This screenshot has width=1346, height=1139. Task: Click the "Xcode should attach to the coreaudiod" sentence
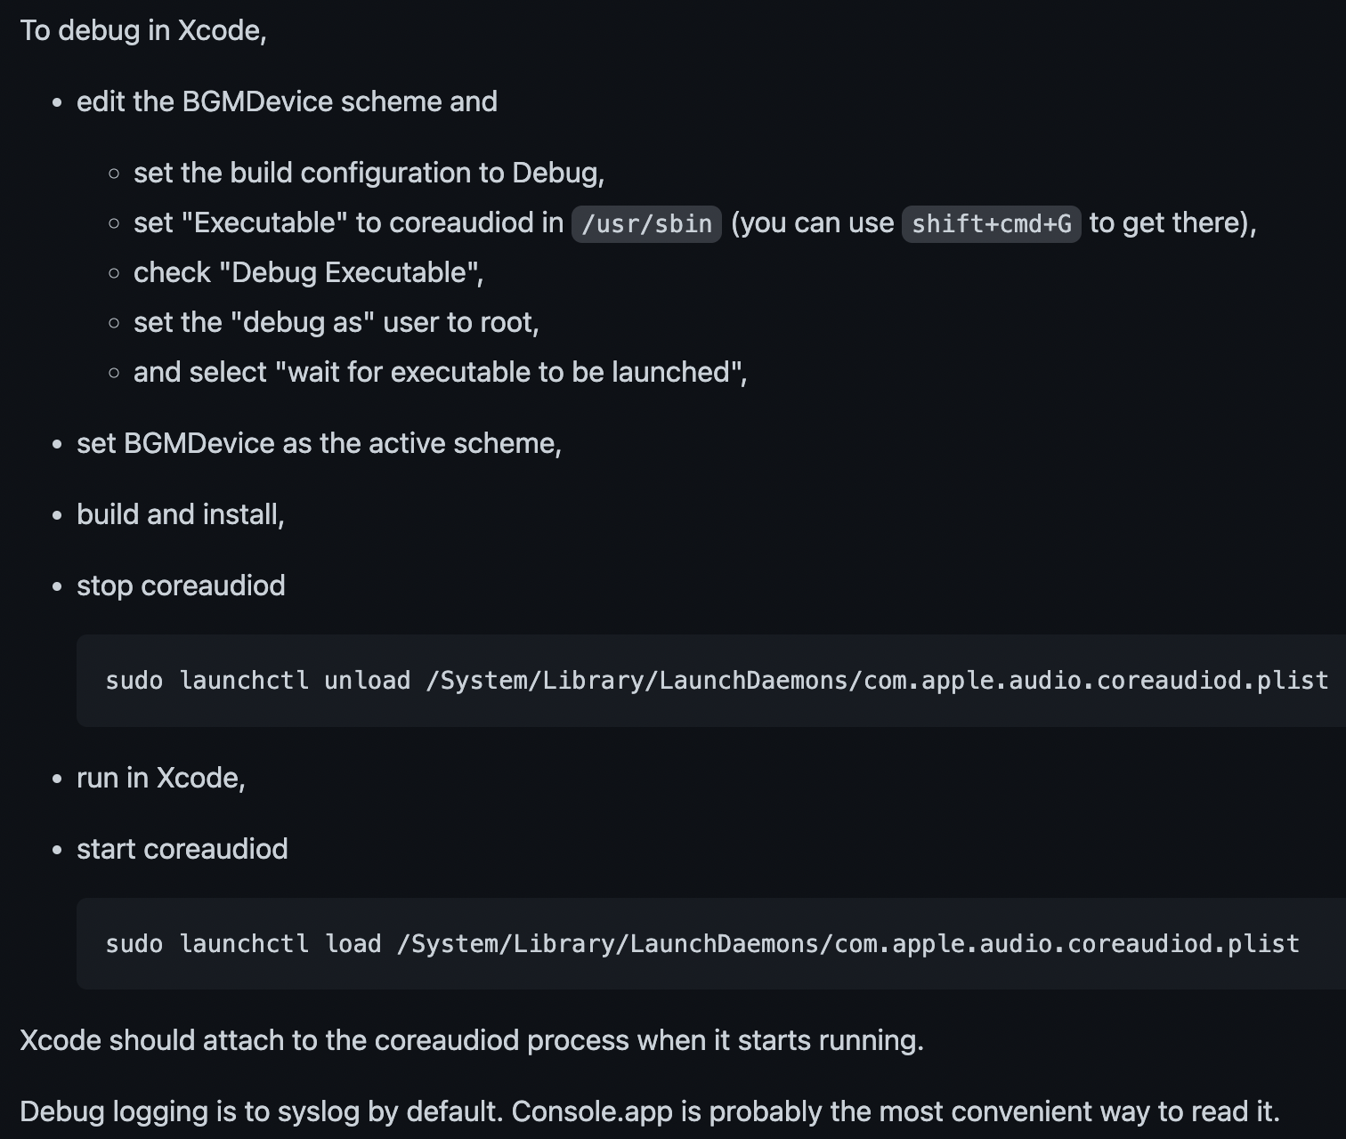471,1040
